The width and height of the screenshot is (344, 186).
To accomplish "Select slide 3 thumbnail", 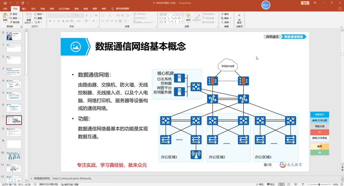I will (14, 72).
